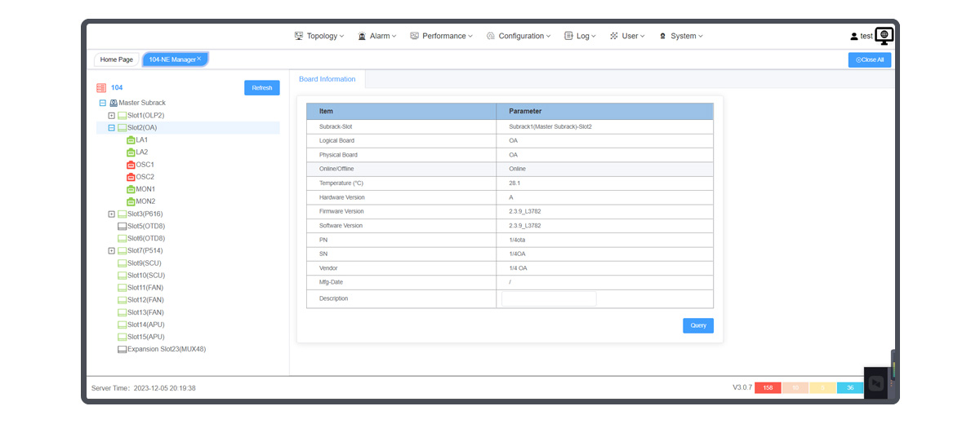
Task: Click the test user account icon
Action: 854,36
